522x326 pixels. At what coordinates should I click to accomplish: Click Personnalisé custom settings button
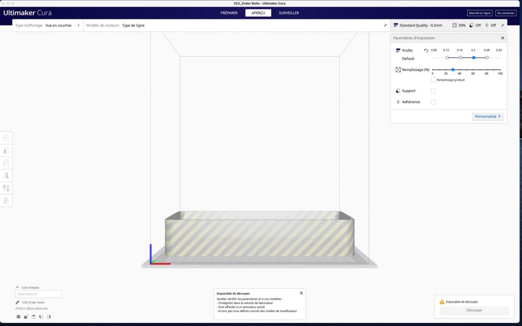click(488, 116)
